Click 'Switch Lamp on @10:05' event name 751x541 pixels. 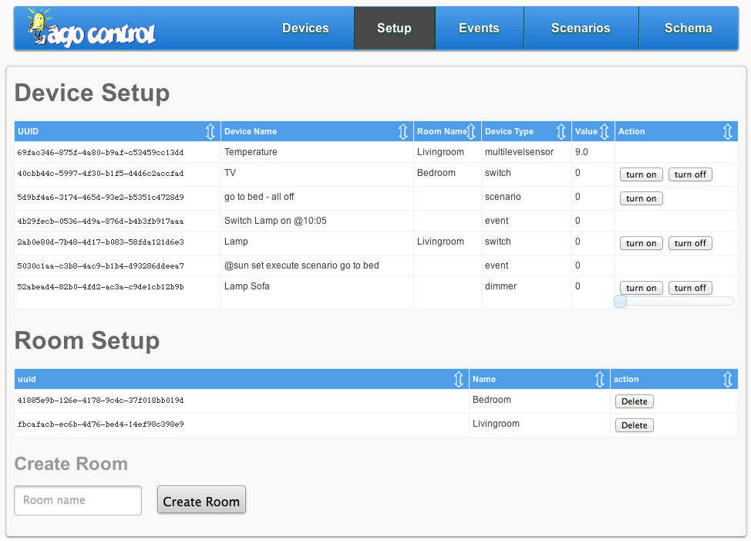(x=275, y=221)
